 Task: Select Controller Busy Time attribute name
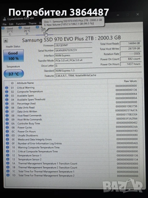(29, 123)
